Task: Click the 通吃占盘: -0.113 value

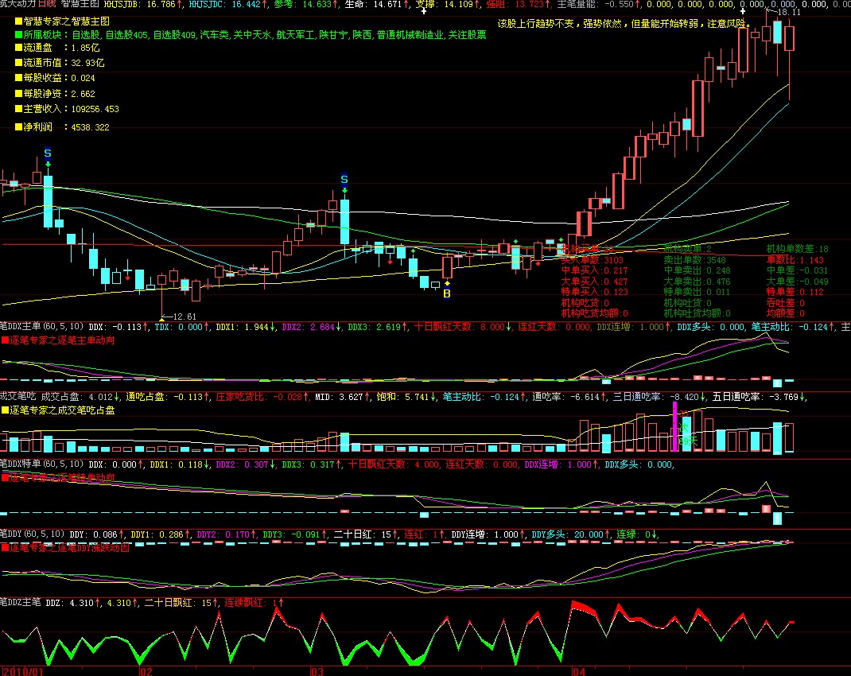Action: (169, 397)
